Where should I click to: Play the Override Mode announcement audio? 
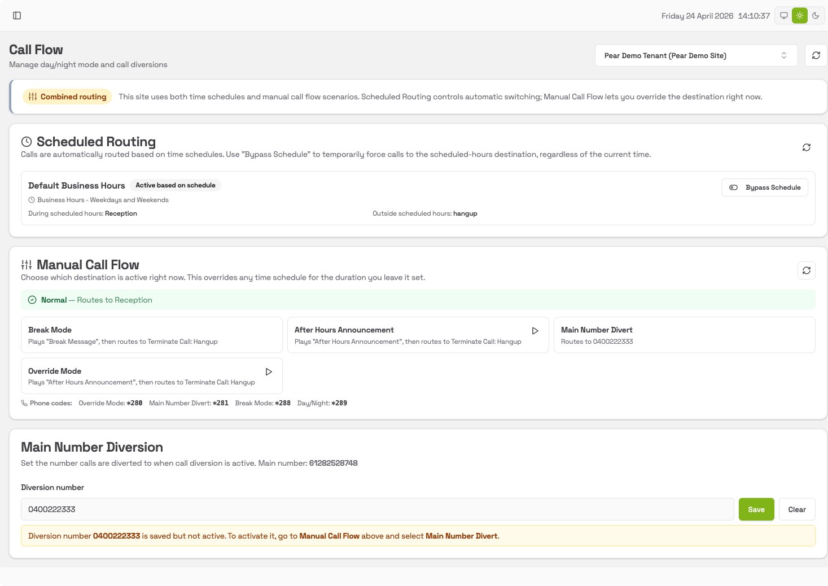click(x=269, y=372)
